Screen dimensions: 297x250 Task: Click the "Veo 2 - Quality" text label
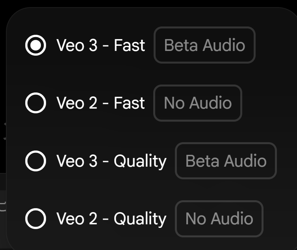pos(111,219)
